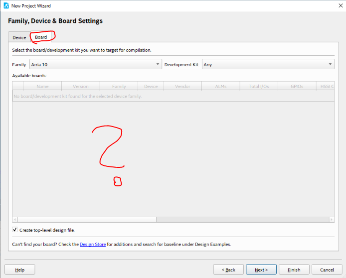The height and width of the screenshot is (278, 346).
Task: Expand the Development Kit dropdown
Action: (268, 64)
